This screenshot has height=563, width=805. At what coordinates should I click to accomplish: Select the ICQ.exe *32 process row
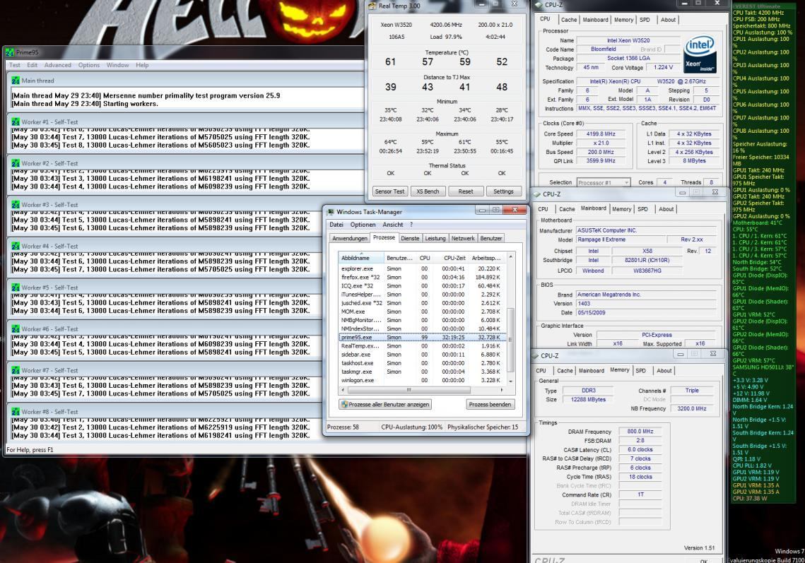point(423,286)
